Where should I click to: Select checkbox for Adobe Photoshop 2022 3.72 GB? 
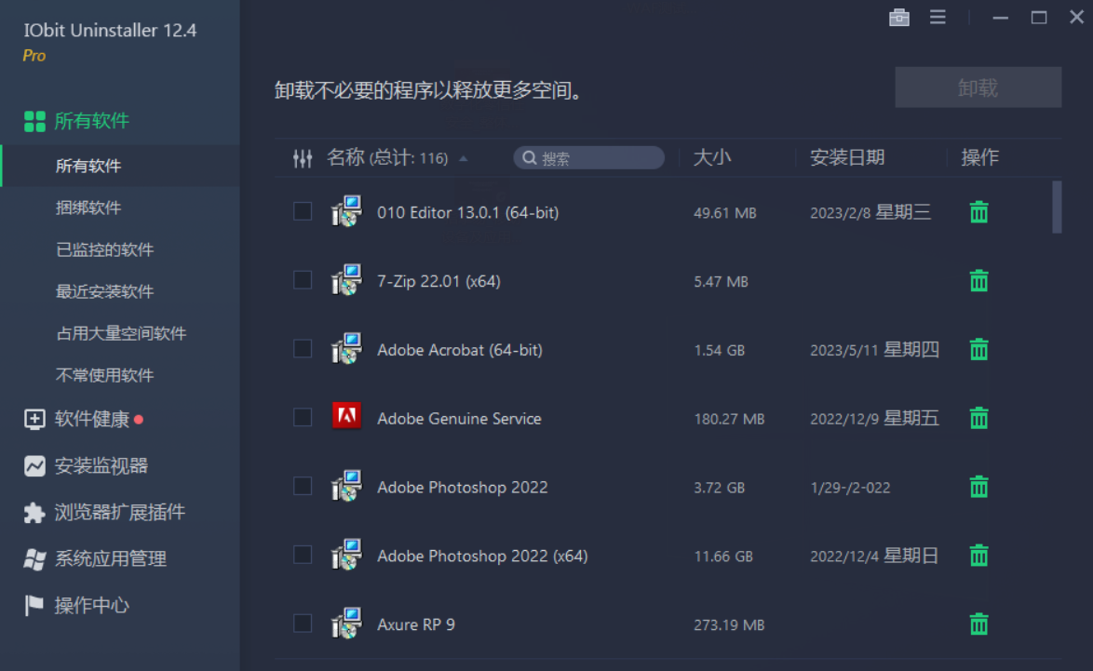[303, 486]
